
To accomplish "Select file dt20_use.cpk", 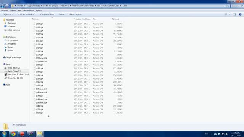I will tap(41, 62).
